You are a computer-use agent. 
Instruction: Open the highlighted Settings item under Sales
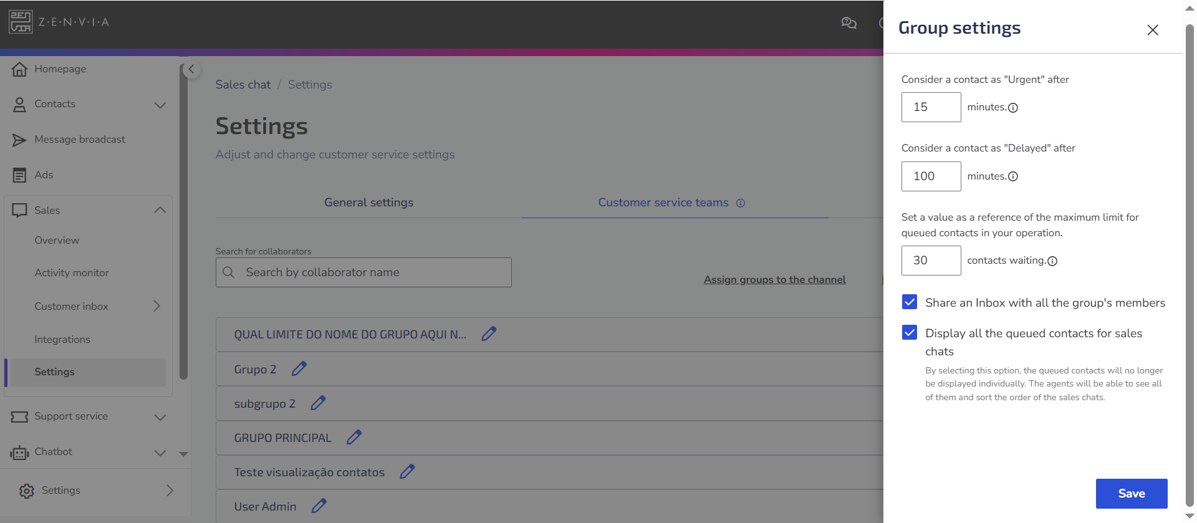(88, 372)
